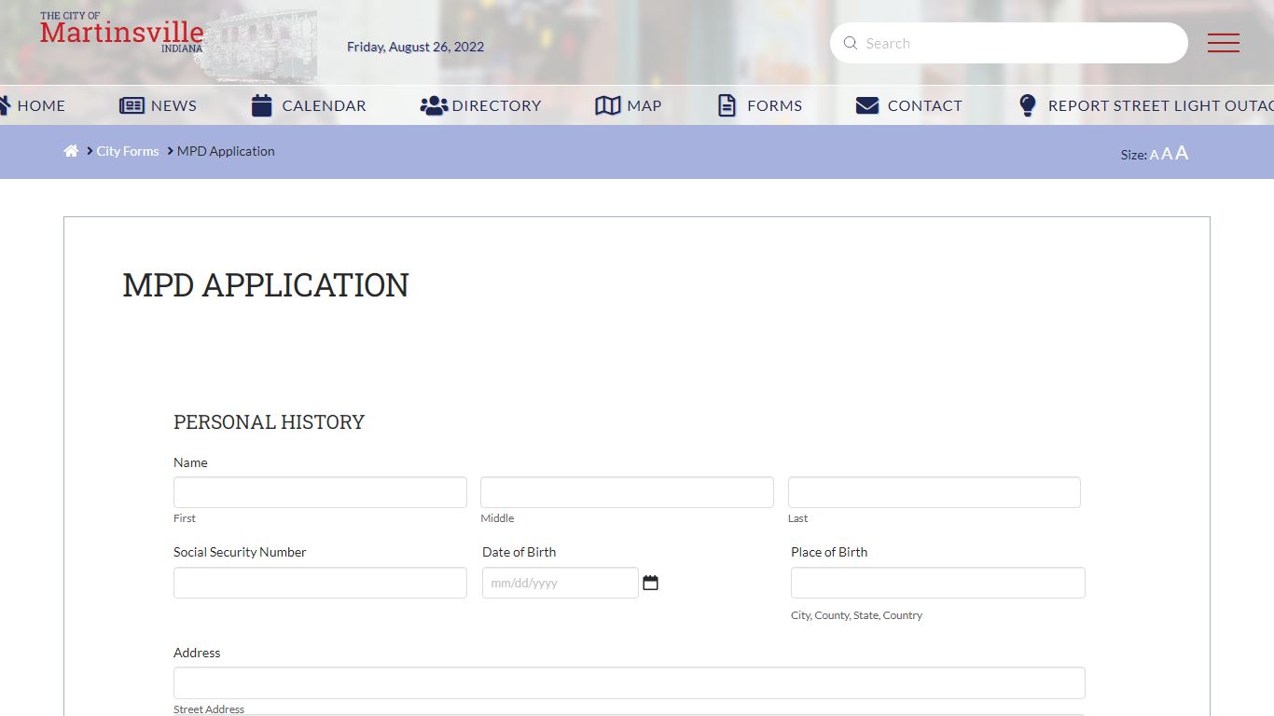Click the date text Friday, August 26, 2022
Image resolution: width=1274 pixels, height=716 pixels.
(x=416, y=47)
